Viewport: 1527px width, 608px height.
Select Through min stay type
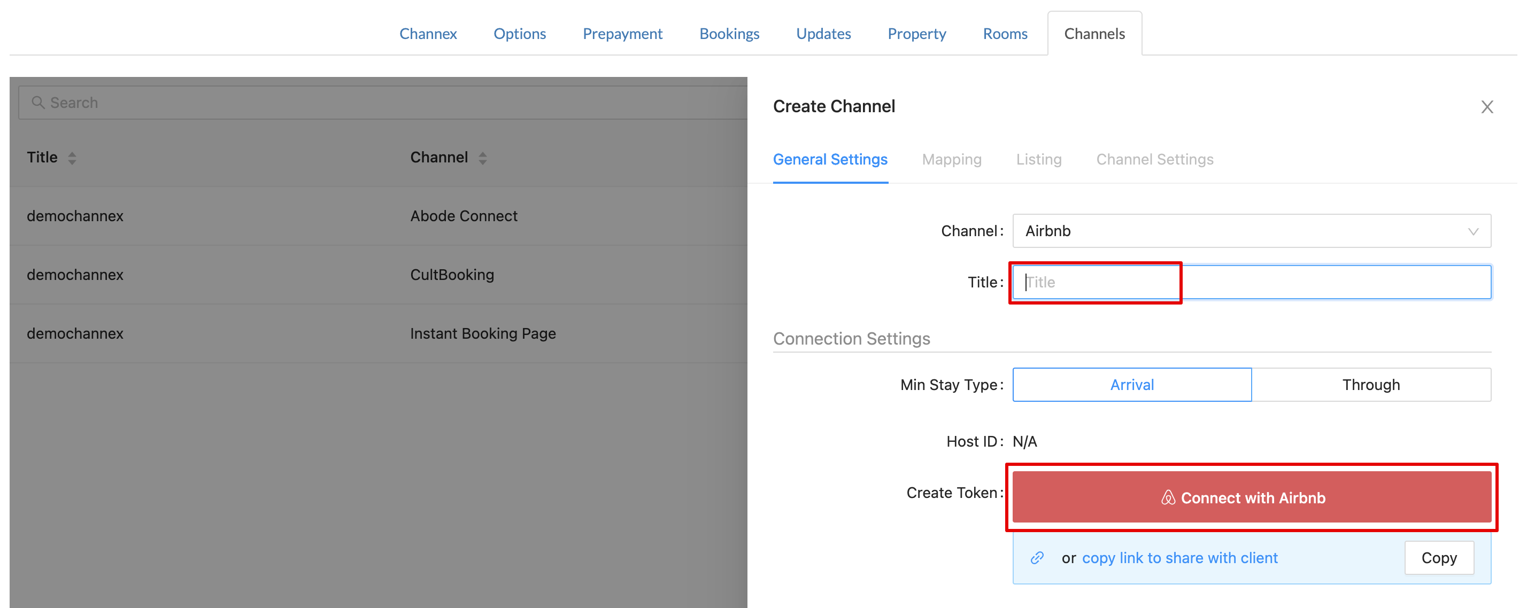[1370, 385]
